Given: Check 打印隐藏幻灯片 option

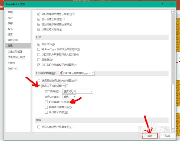Looking at the screenshot, I should (46, 102).
